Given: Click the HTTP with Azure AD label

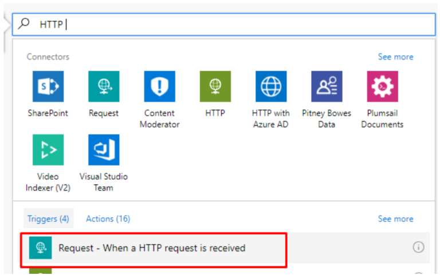Looking at the screenshot, I should click(271, 119).
